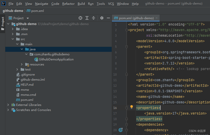This screenshot has height=135, width=210.
Task: Open the File menu
Action: point(11,4)
